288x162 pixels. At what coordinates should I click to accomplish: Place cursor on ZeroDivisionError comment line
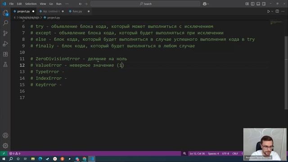pos(79,59)
